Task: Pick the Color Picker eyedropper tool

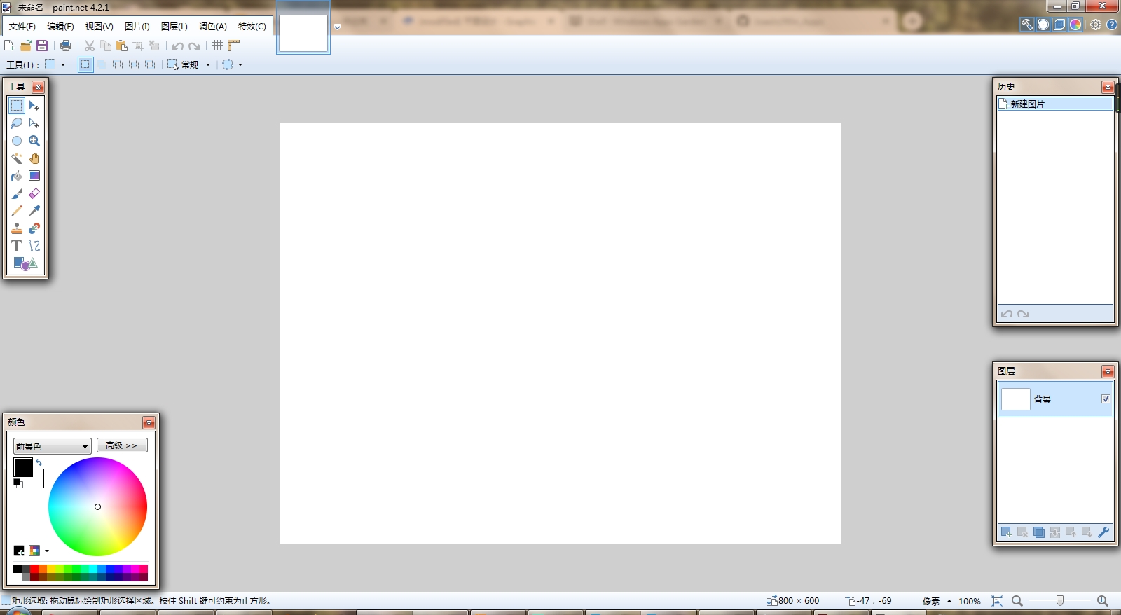Action: point(34,211)
